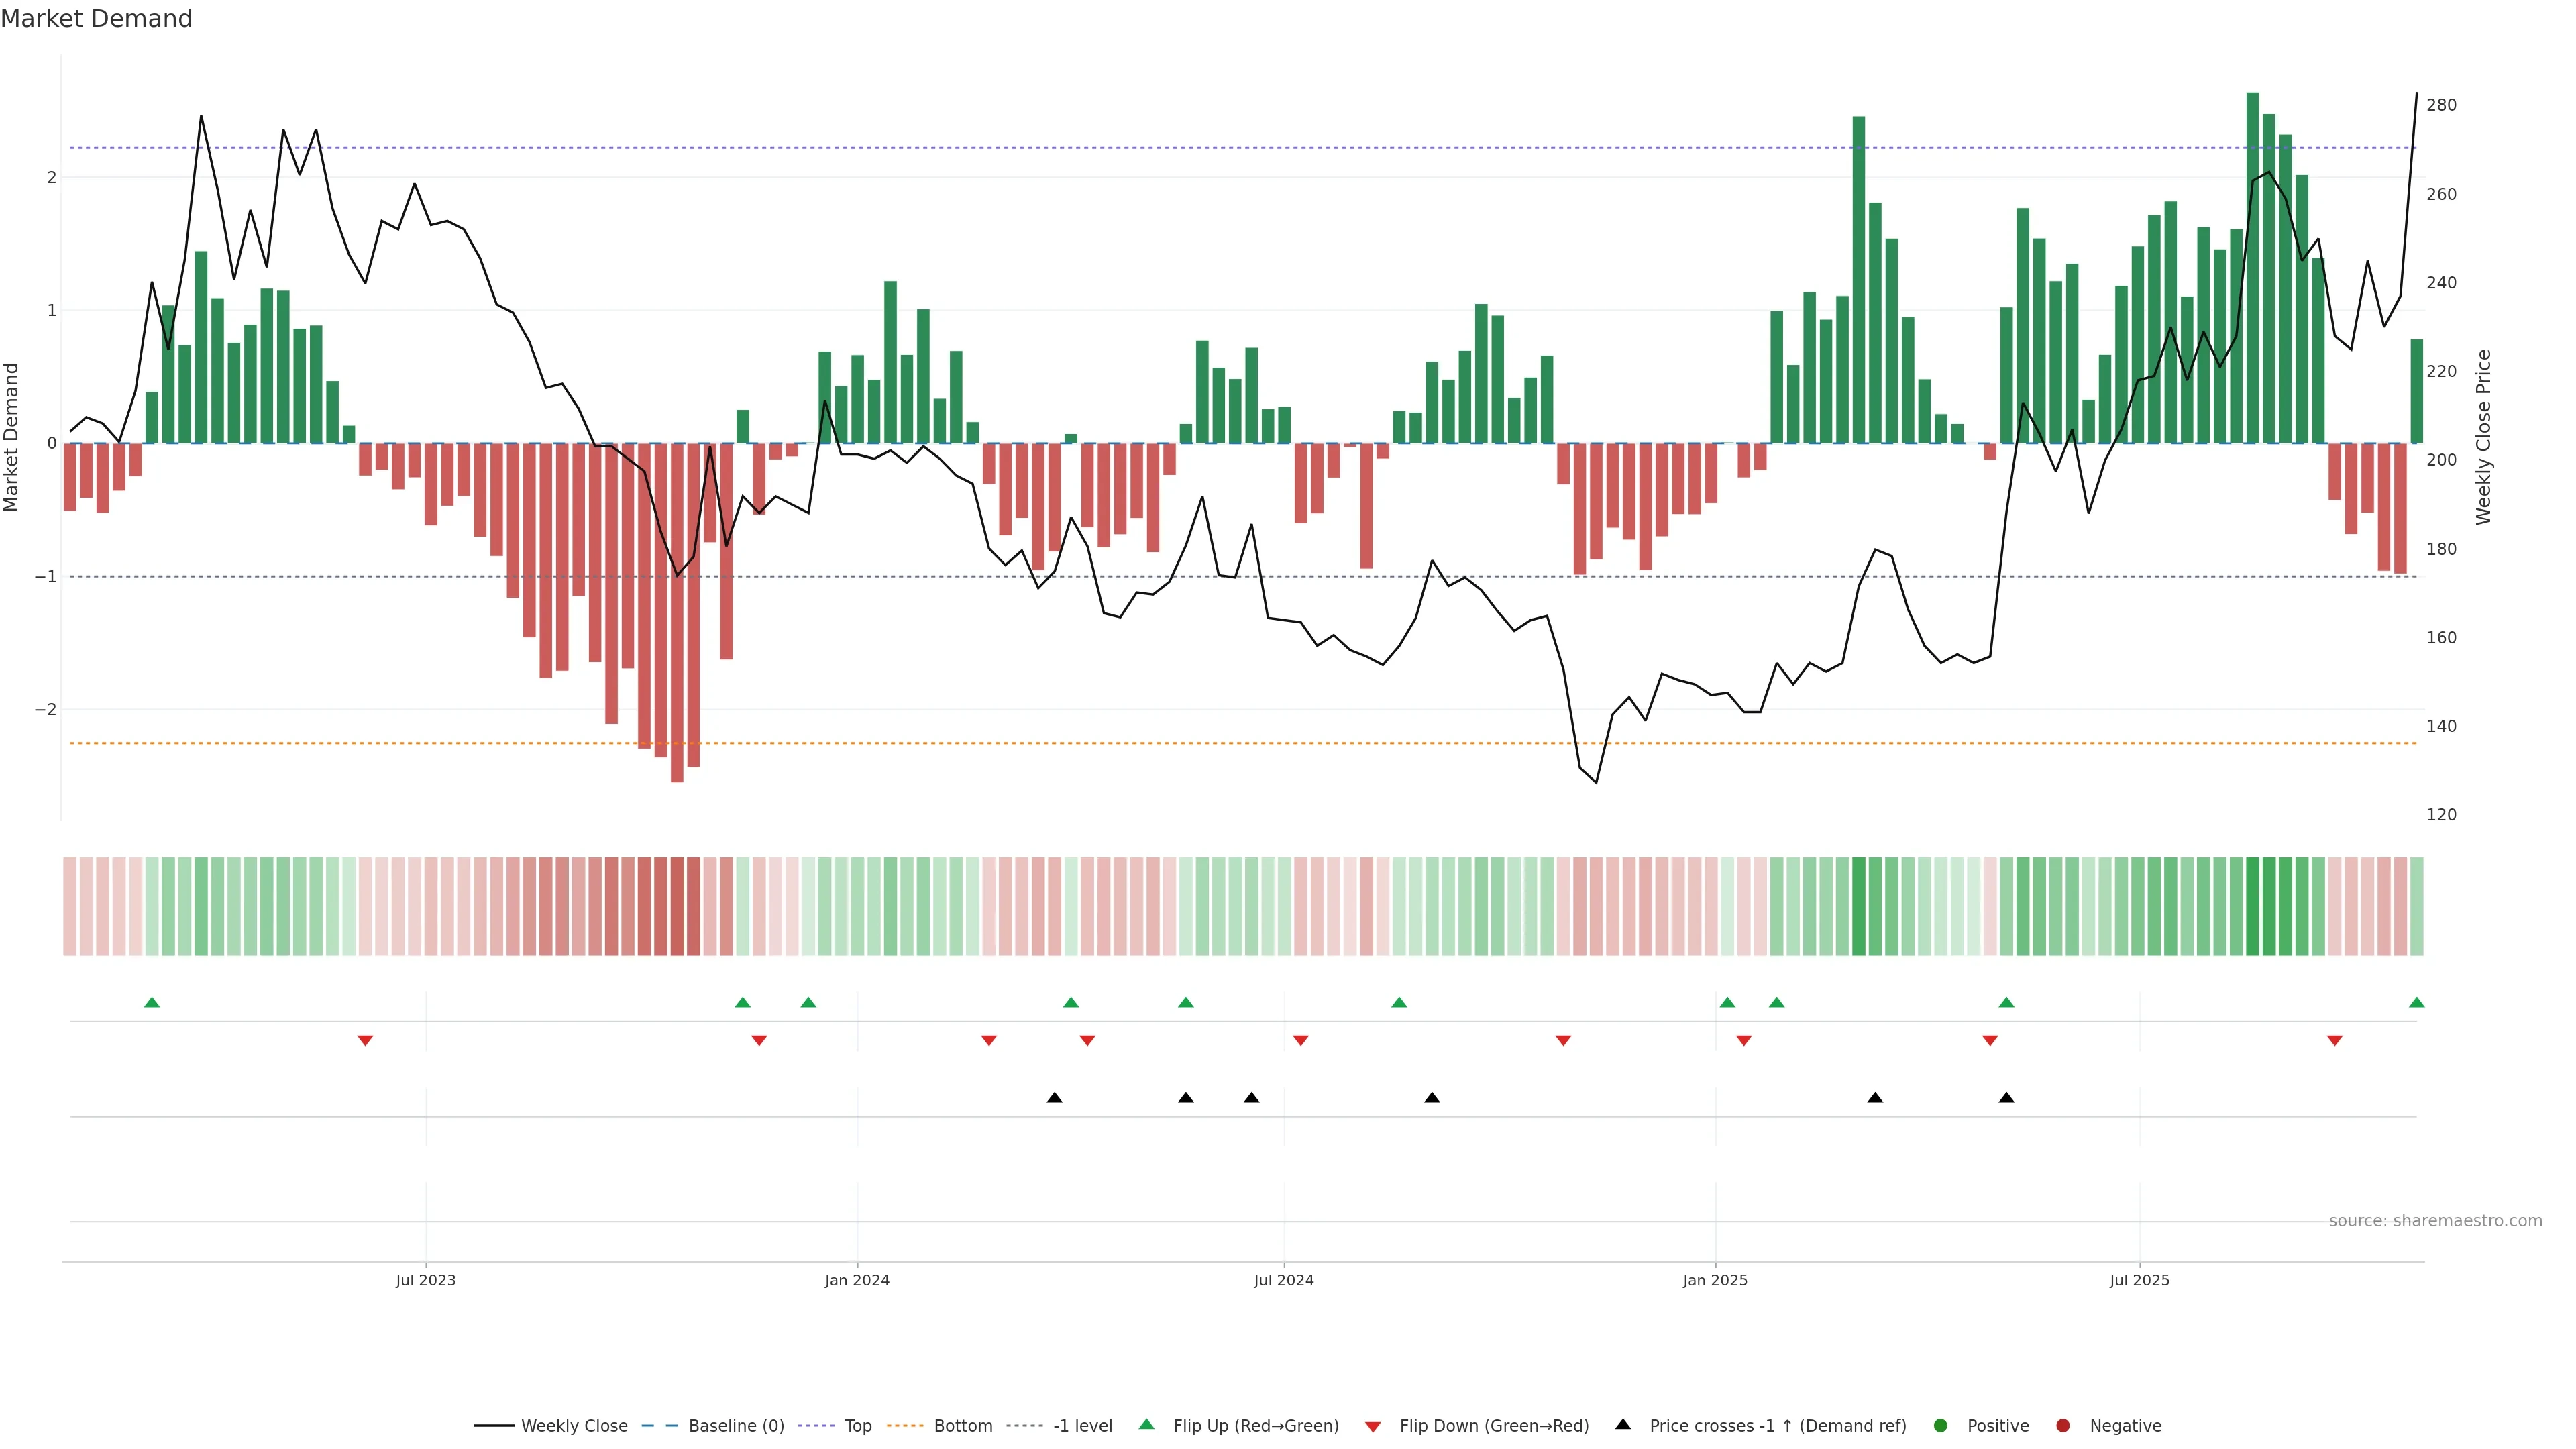
Task: Click Flip Up green triangle legend icon
Action: pyautogui.click(x=1147, y=1424)
